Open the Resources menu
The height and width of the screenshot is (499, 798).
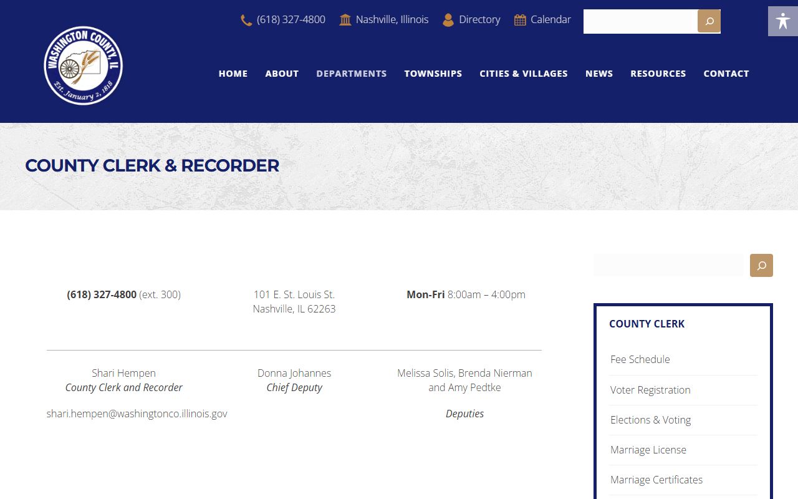click(658, 74)
